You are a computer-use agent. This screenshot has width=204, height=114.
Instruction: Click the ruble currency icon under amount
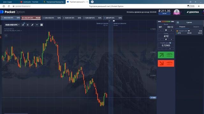(166, 39)
